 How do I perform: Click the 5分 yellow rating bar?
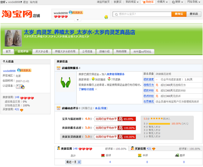point(159,124)
